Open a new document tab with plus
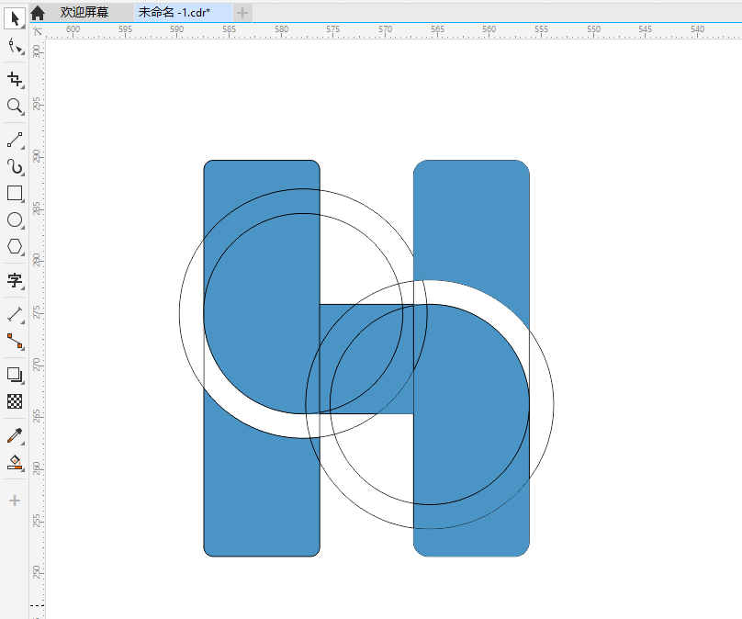742x619 pixels. tap(242, 13)
